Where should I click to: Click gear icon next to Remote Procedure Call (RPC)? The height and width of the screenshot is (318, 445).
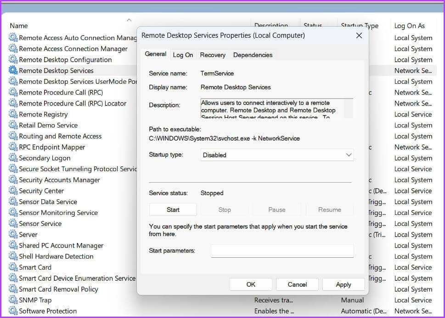pos(13,92)
